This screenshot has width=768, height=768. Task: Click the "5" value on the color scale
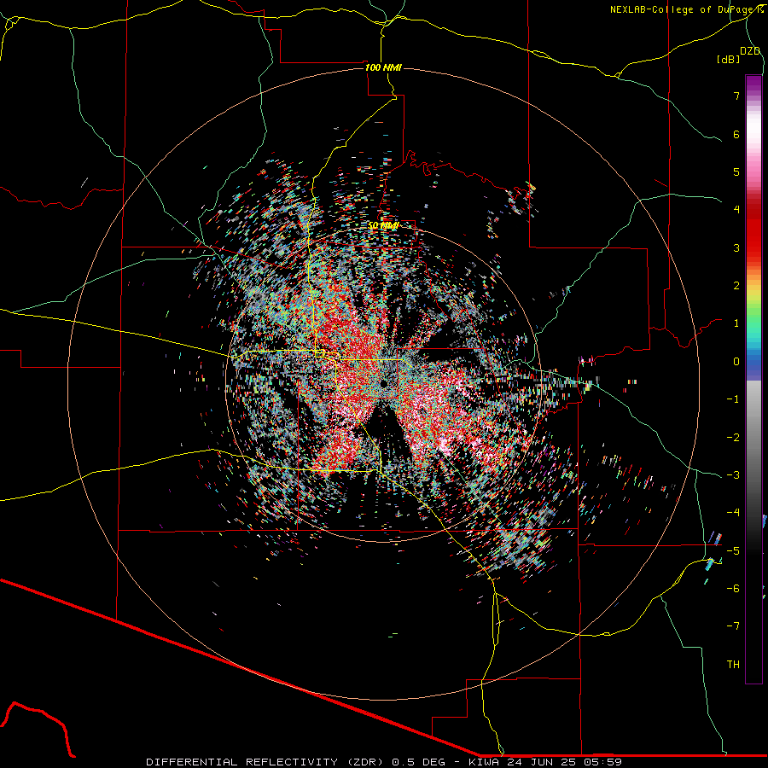pyautogui.click(x=736, y=172)
